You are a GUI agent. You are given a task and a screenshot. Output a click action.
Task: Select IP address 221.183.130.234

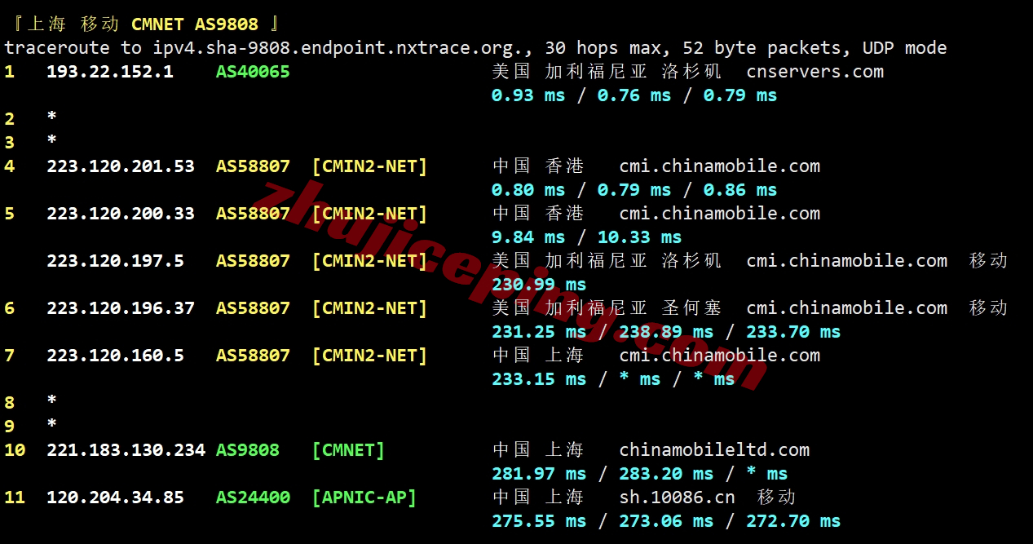coord(126,450)
